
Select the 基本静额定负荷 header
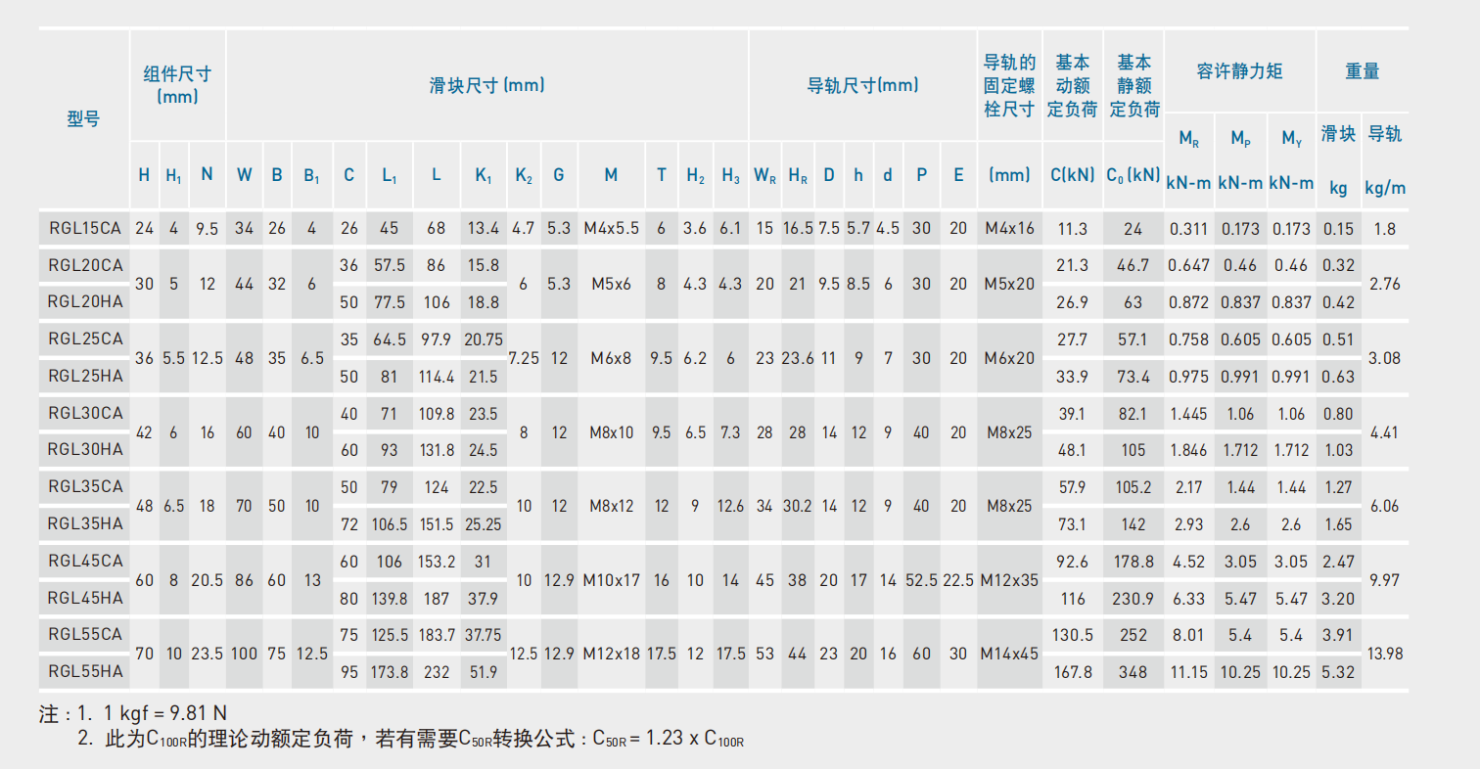click(x=1134, y=85)
